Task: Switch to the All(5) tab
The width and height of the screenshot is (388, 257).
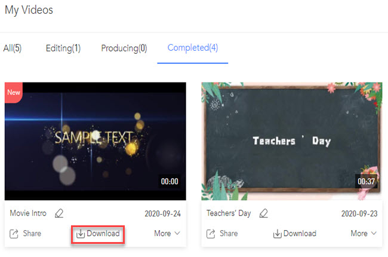Action: click(x=12, y=48)
